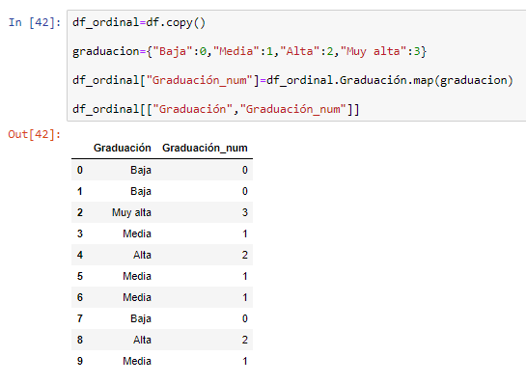
Task: Click the Graduación_num value 2 in row 4
Action: 245,255
